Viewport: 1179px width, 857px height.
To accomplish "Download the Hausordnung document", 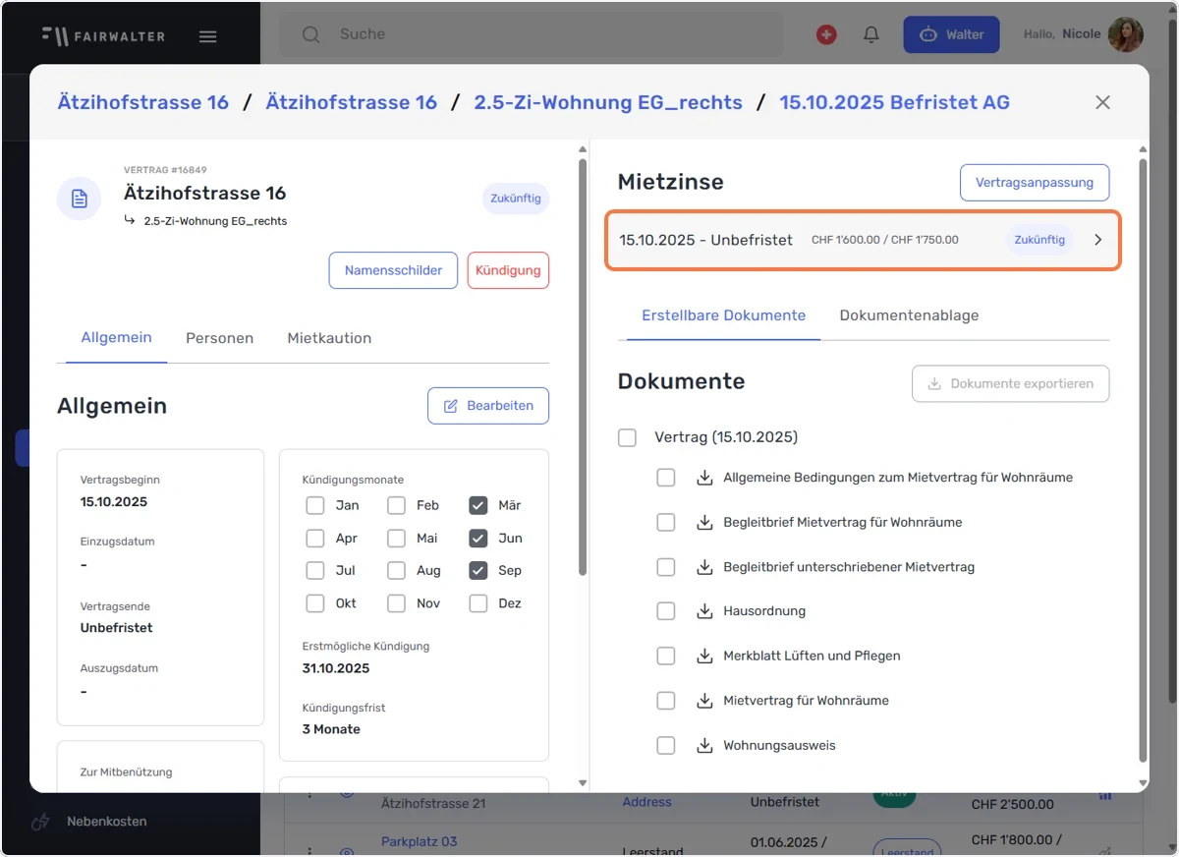I will [x=704, y=611].
